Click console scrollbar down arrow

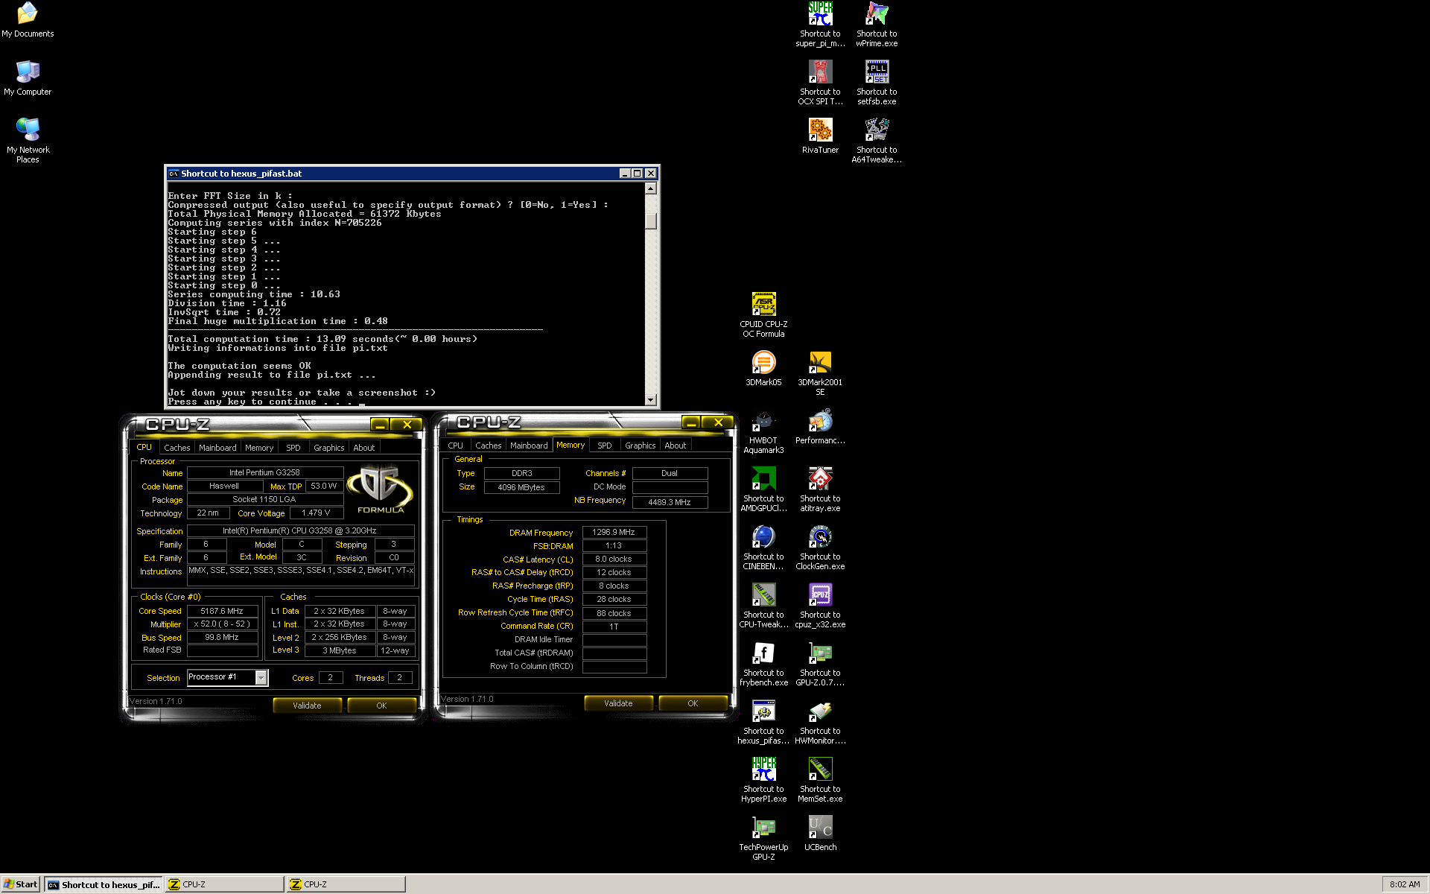(x=651, y=400)
